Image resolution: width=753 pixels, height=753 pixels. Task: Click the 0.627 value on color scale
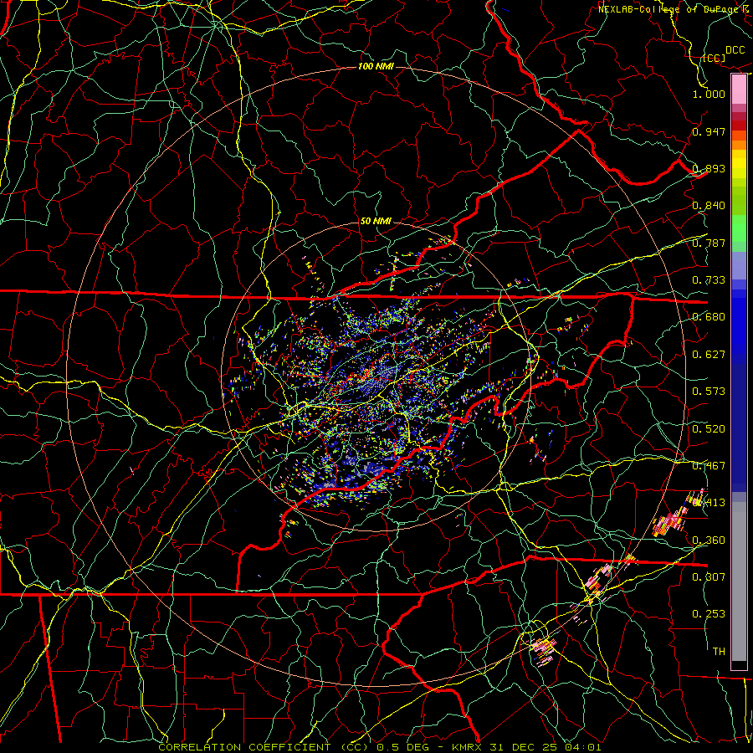point(709,355)
